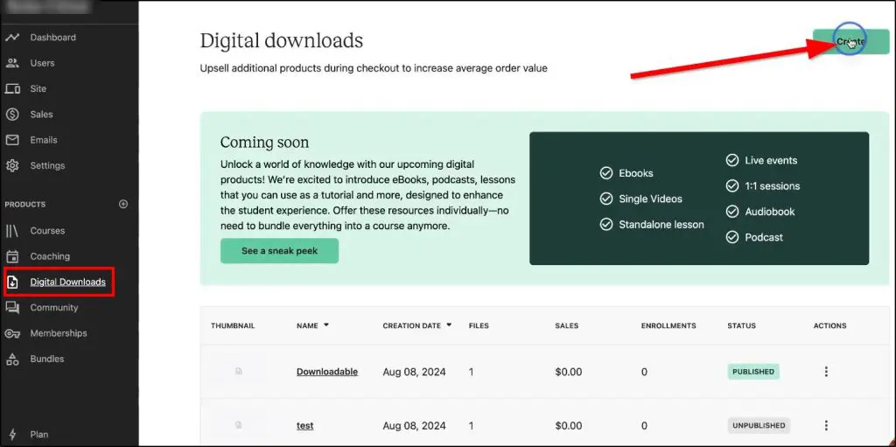Open actions menu for Downloadable row
Screen dimensions: 896x447
826,372
